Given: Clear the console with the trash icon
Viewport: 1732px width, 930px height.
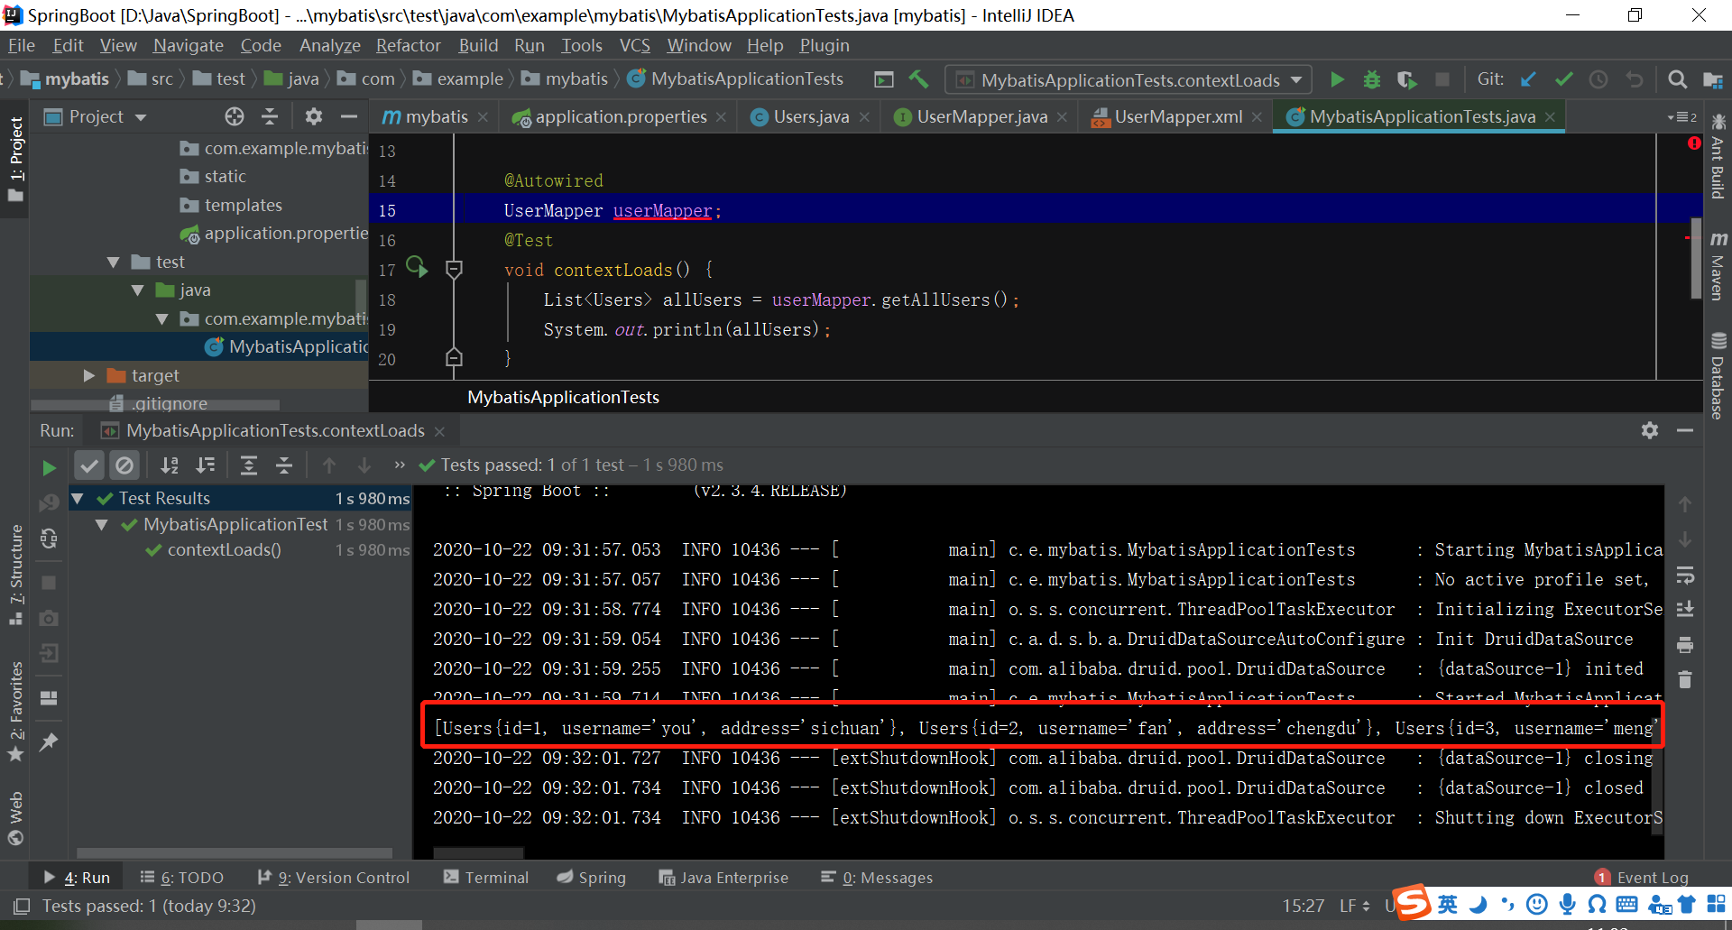Looking at the screenshot, I should point(1684,679).
